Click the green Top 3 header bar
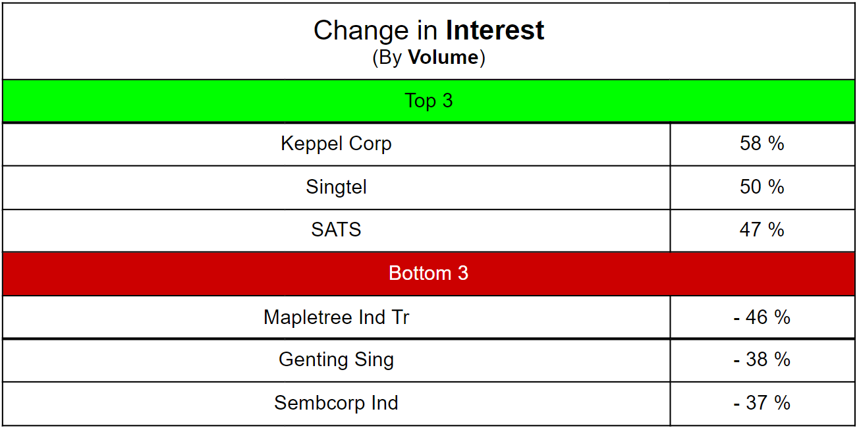This screenshot has height=430, width=859. click(x=429, y=101)
